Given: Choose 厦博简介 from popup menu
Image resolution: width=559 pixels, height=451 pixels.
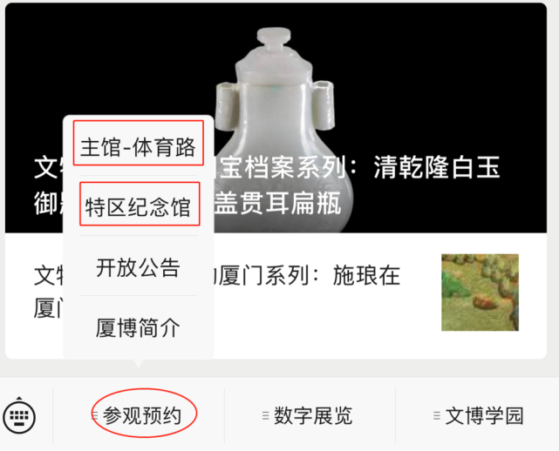Looking at the screenshot, I should pyautogui.click(x=139, y=327).
